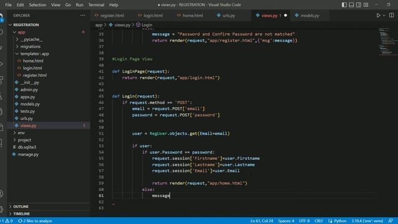The image size is (398, 224).
Task: Open Explorer more actions ellipsis
Action: [83, 16]
